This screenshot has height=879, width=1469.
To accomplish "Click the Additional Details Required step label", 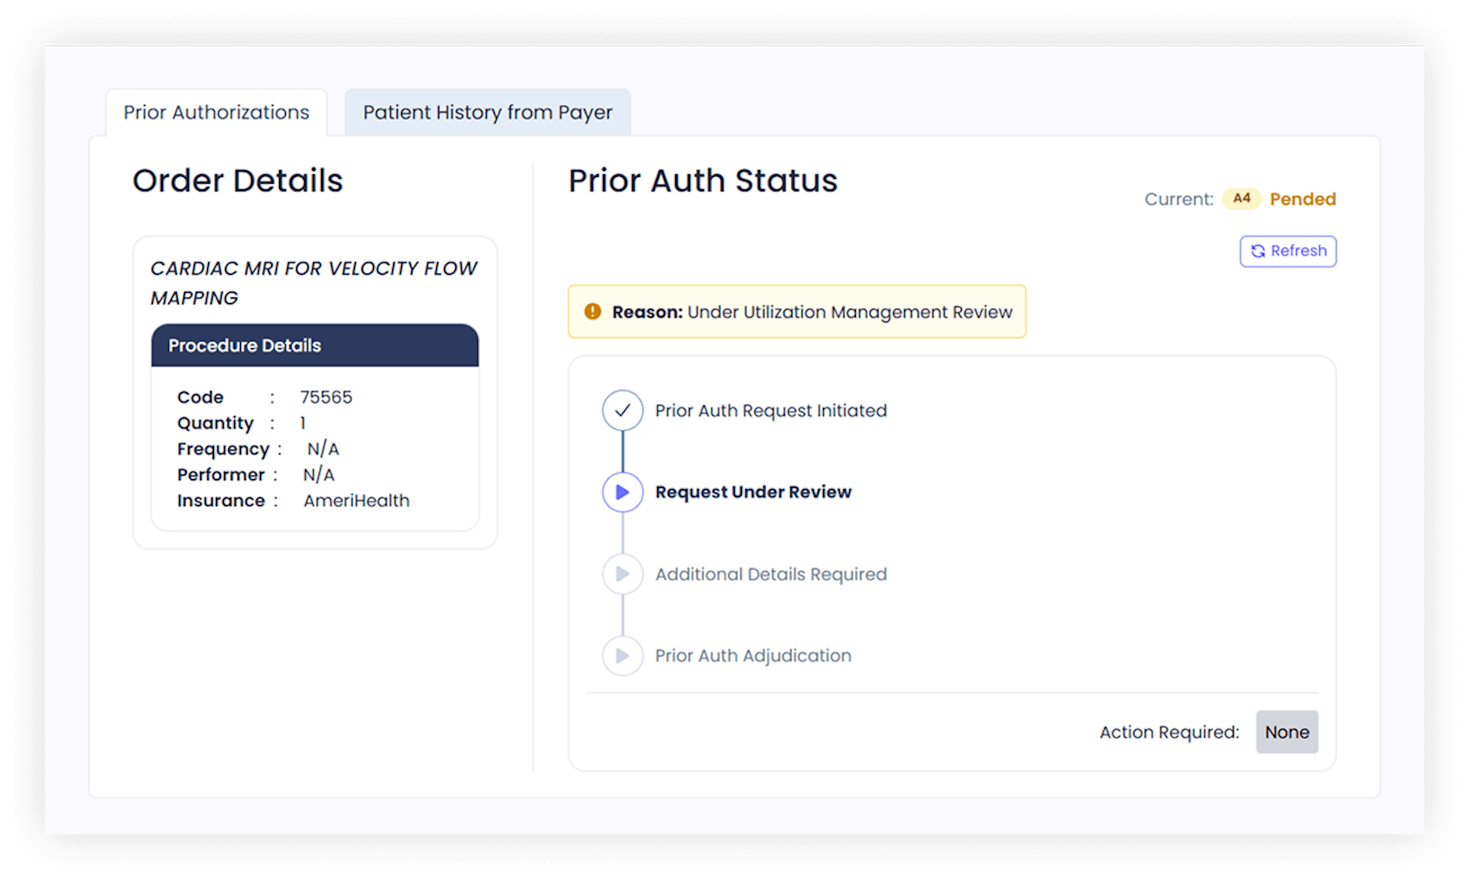I will 770,574.
